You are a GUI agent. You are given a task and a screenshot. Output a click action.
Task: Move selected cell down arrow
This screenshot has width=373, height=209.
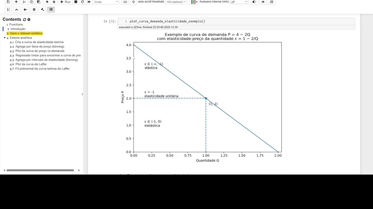point(54,2)
